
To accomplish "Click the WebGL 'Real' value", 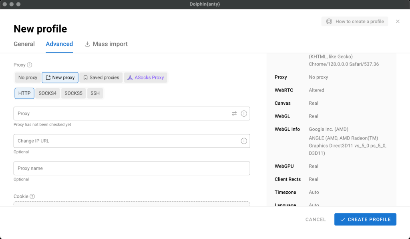I will point(314,116).
